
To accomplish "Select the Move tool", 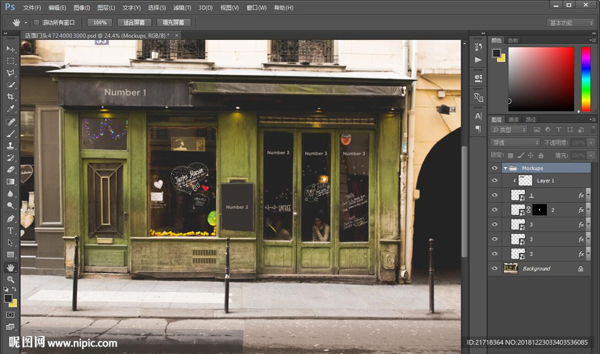I will click(10, 49).
